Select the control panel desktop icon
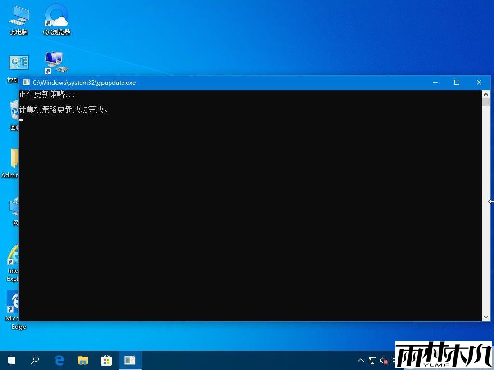 coord(18,63)
